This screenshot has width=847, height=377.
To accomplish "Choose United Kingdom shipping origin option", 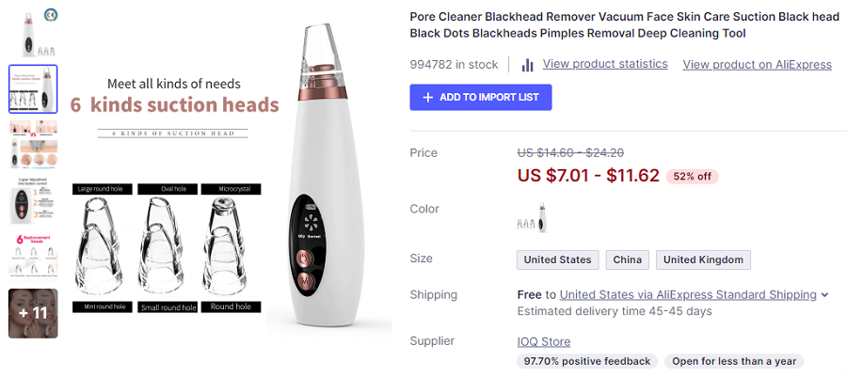I will tap(703, 259).
